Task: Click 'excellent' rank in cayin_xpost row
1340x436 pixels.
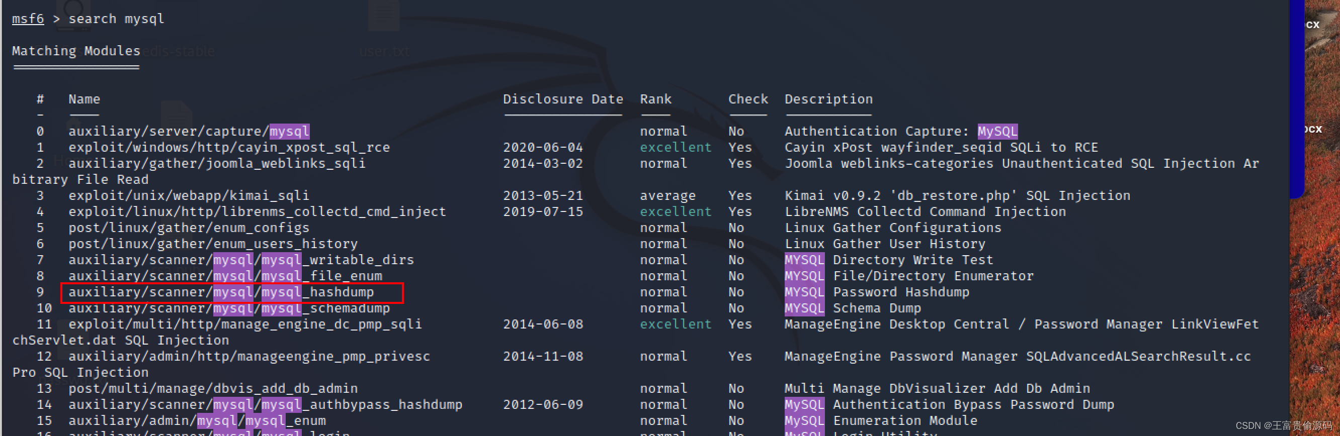Action: [x=675, y=148]
